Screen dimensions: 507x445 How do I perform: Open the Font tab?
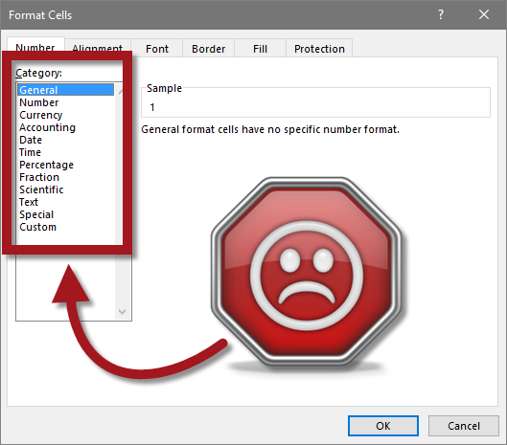157,49
